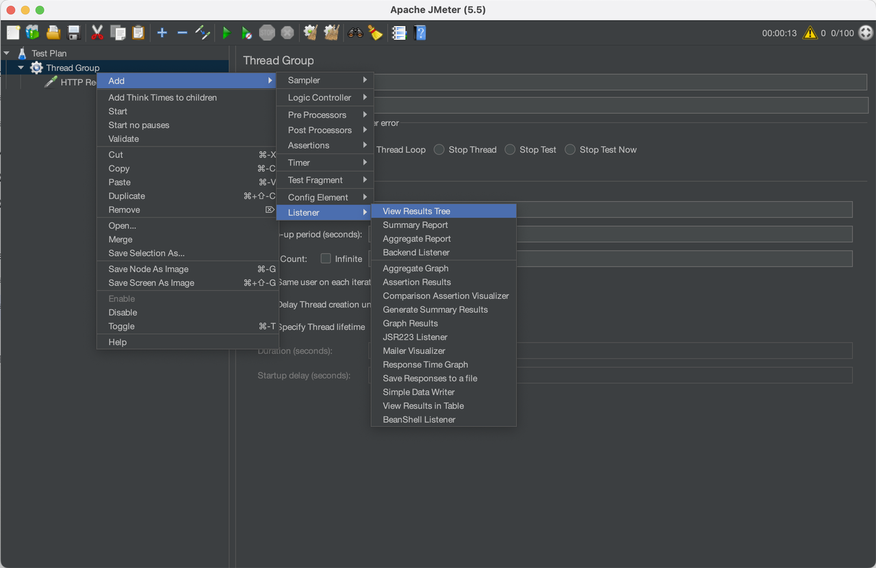Open the Function Helper list icon
876x568 pixels.
coord(399,32)
